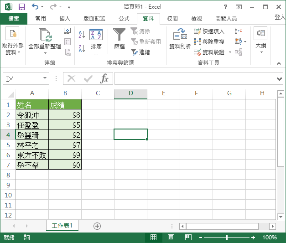Click the Select All corner triangle
This screenshot has height=243, width=286.
point(10,94)
